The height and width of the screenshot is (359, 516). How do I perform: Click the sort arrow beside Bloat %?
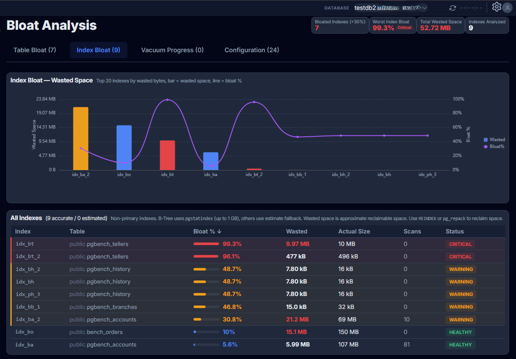pyautogui.click(x=219, y=232)
